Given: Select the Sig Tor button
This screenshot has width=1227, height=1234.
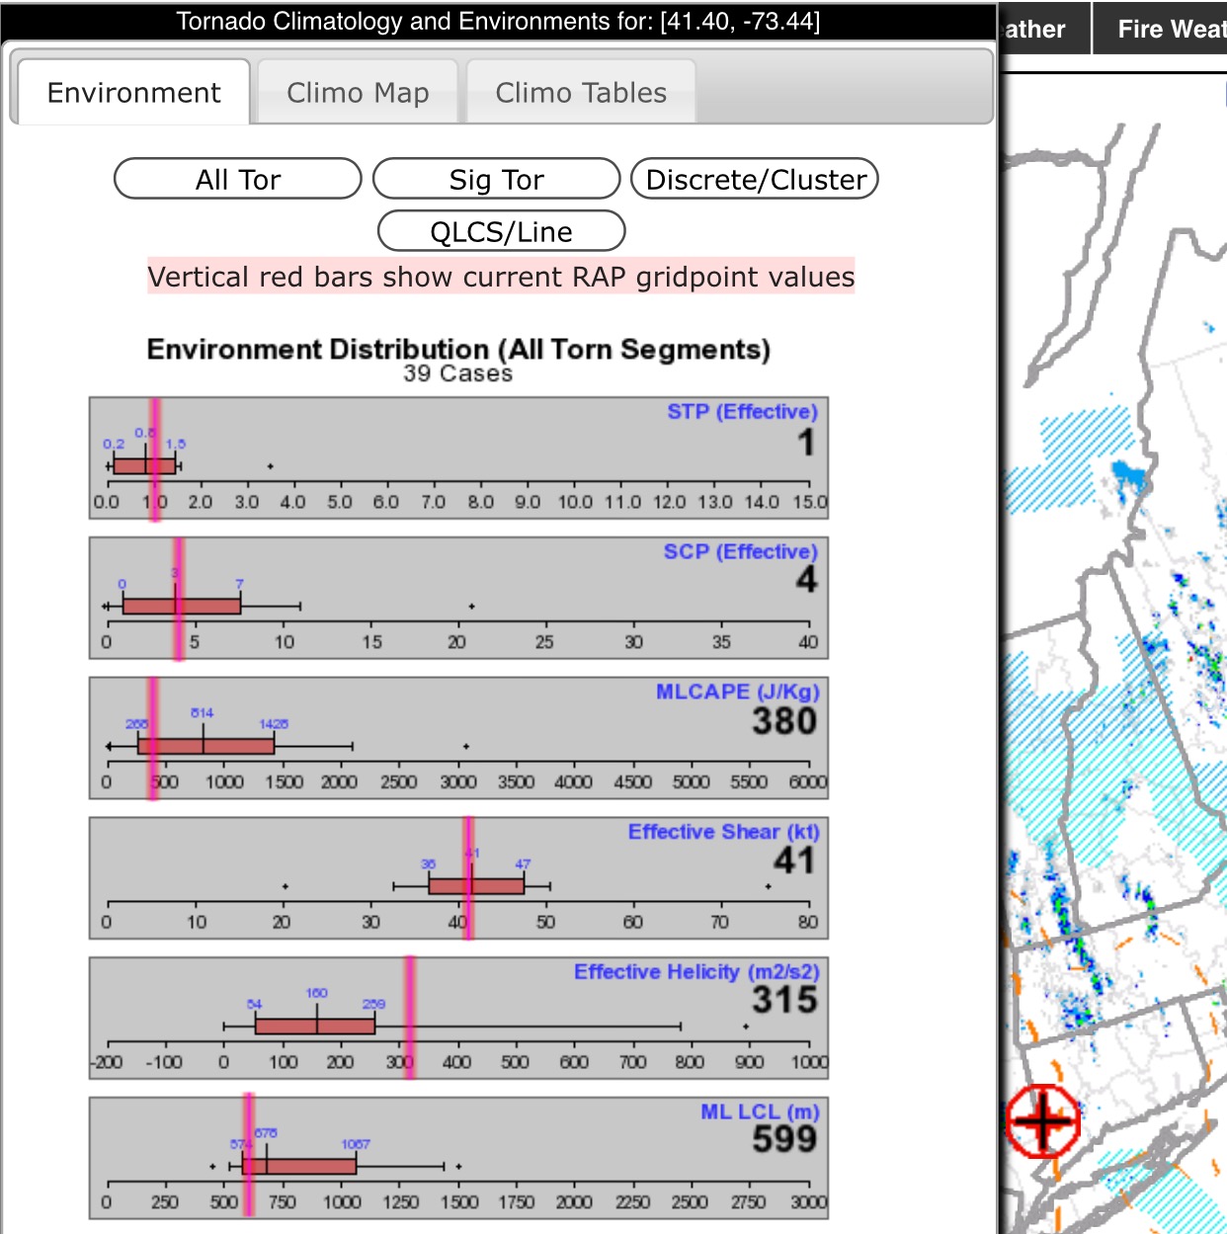Looking at the screenshot, I should (497, 179).
